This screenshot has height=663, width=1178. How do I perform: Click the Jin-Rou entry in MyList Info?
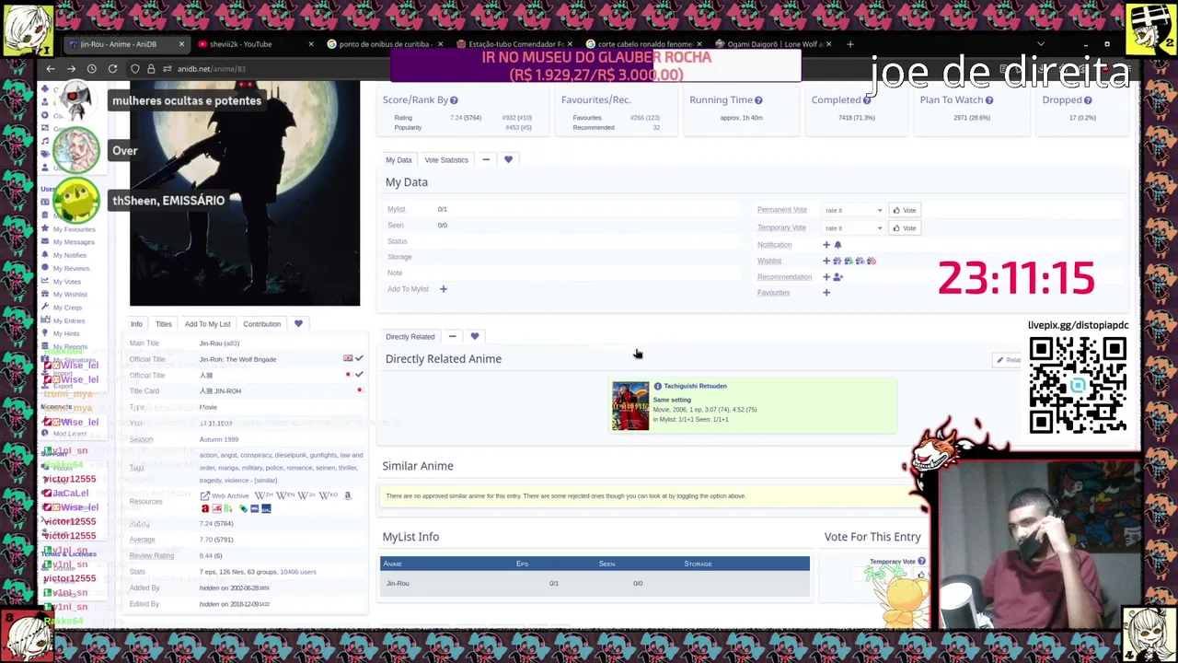pyautogui.click(x=398, y=584)
